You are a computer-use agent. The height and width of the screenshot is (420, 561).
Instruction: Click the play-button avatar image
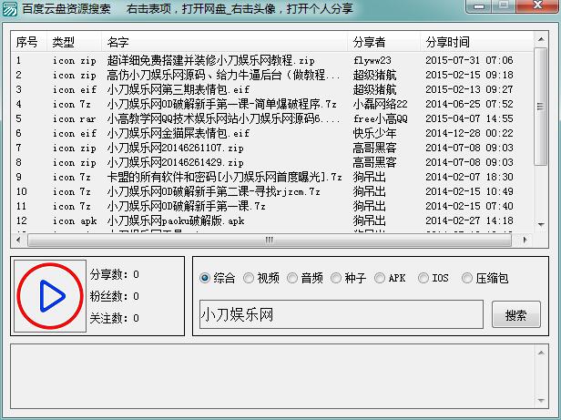[50, 296]
